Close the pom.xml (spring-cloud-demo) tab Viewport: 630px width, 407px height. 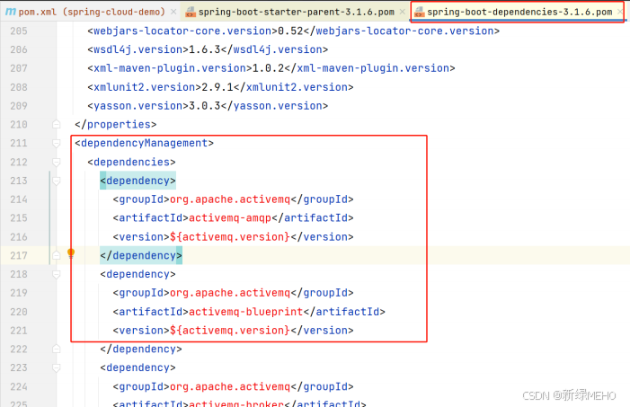173,12
